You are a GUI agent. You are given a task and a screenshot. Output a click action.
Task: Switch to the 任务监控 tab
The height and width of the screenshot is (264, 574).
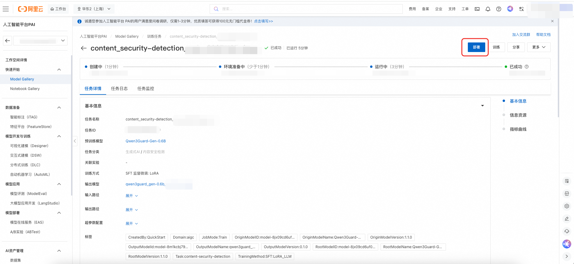pos(146,88)
